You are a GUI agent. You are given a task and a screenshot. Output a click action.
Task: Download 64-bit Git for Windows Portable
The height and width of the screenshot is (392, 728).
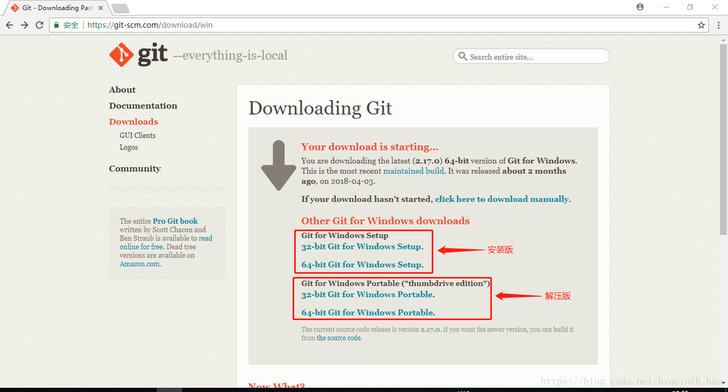(367, 313)
